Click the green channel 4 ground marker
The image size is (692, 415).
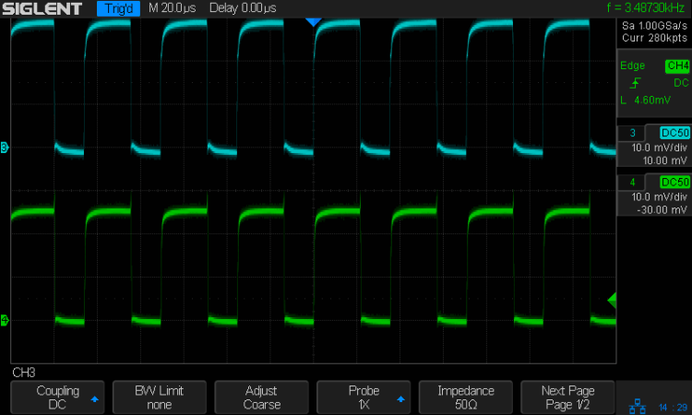coord(5,320)
